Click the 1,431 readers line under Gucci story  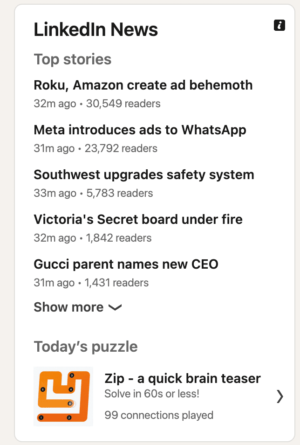(91, 283)
